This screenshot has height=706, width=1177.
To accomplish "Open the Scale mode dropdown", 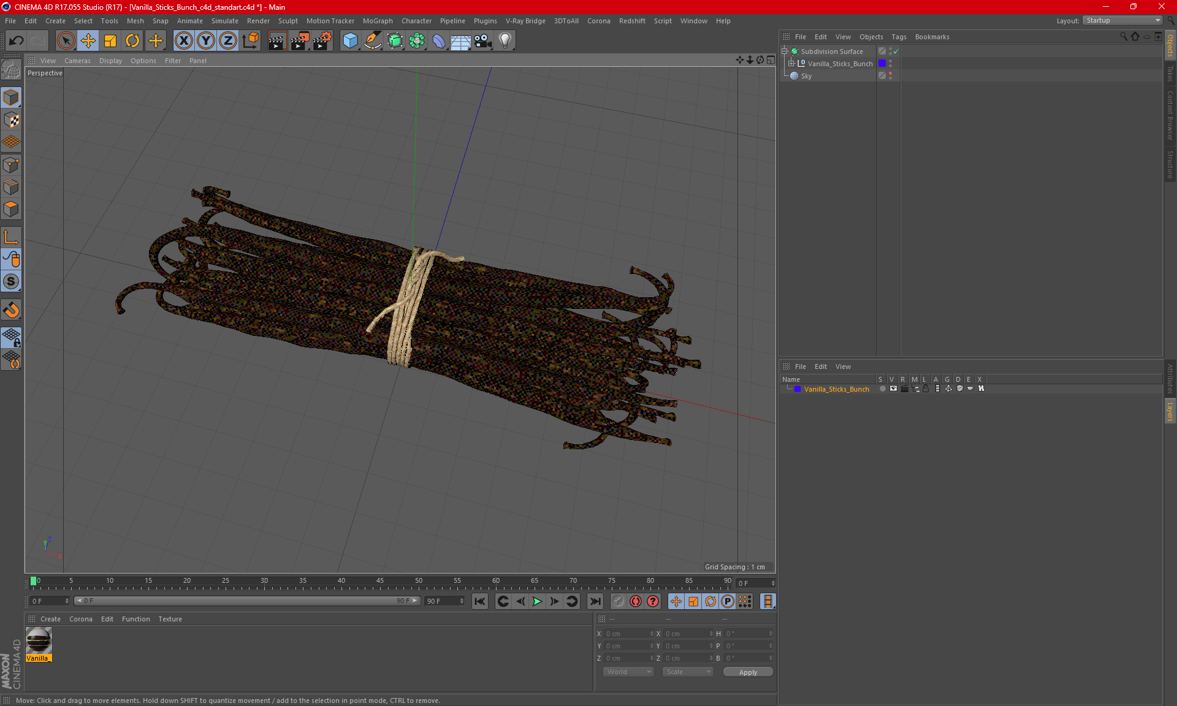I will (688, 672).
